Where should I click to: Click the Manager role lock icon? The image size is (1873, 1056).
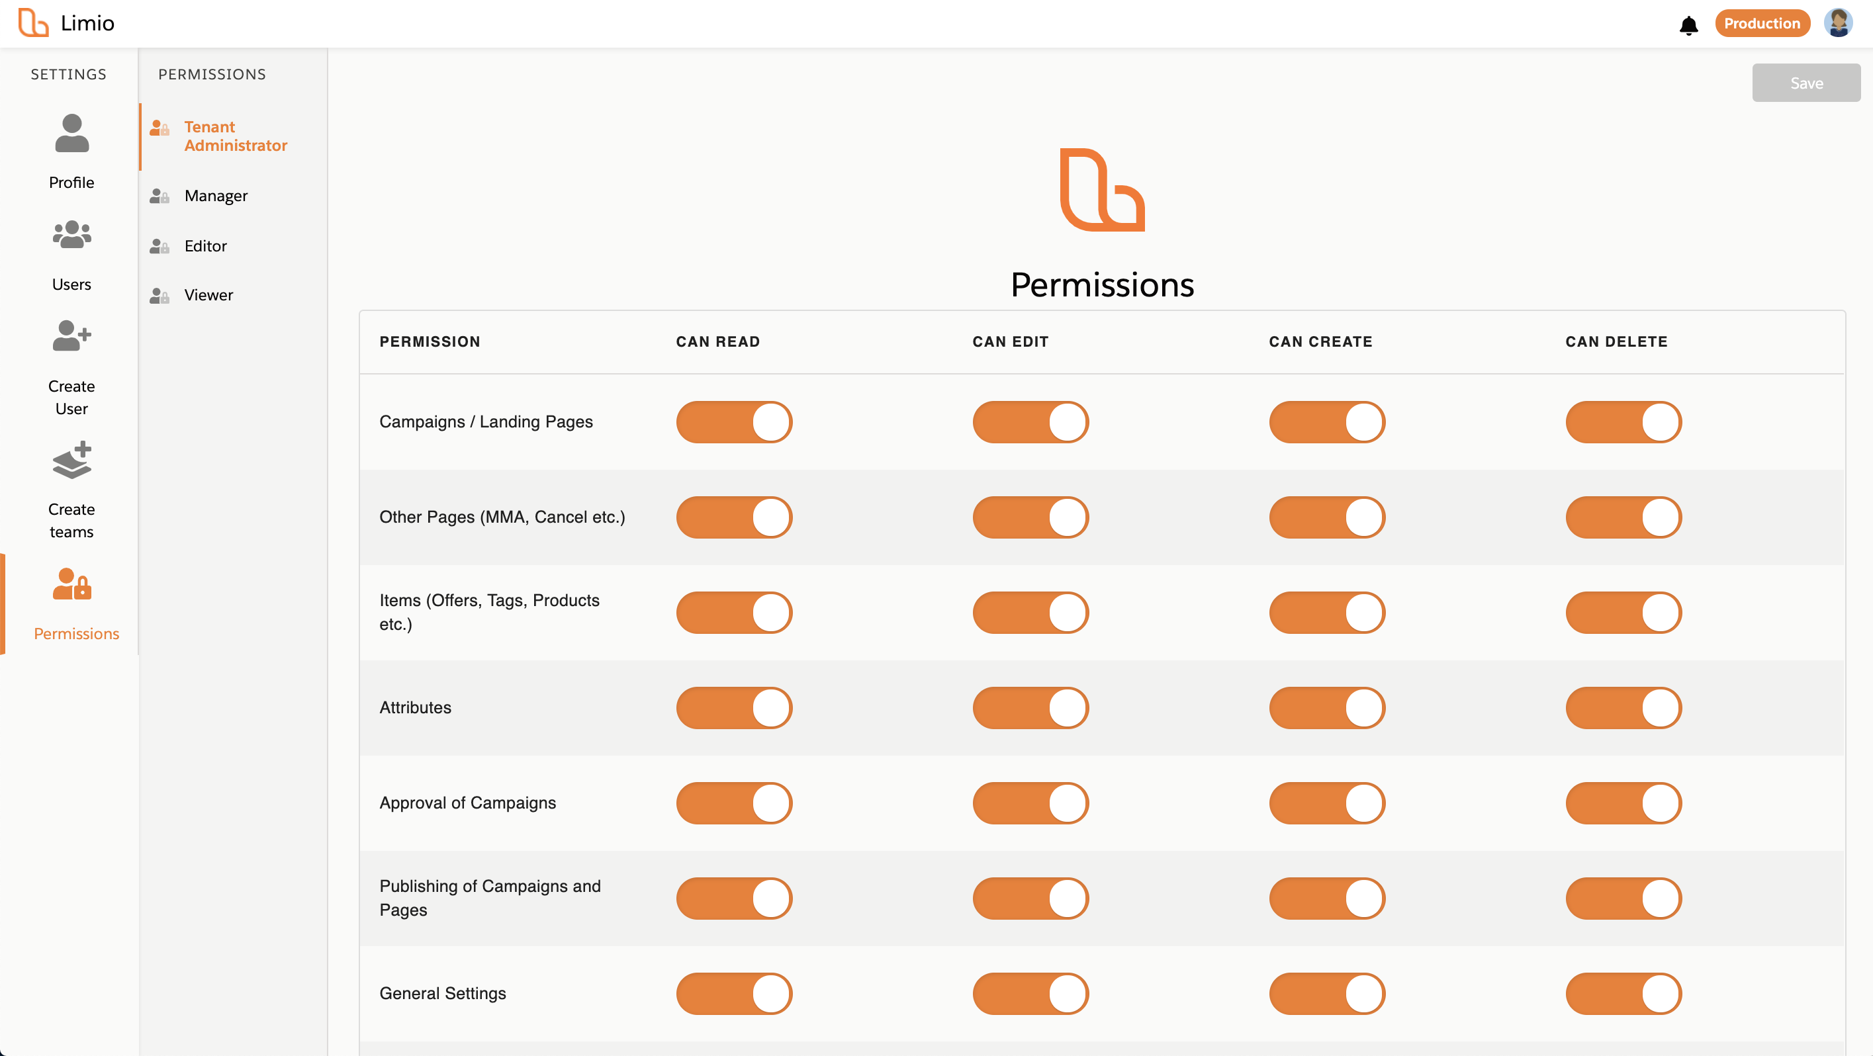[160, 197]
